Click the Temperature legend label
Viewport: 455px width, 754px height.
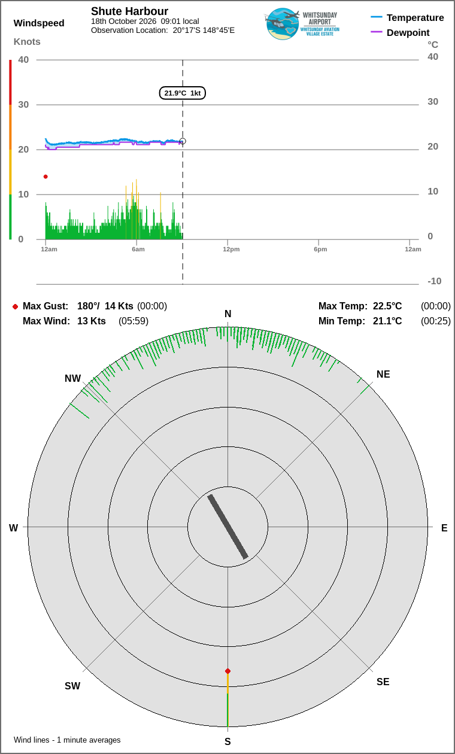point(415,18)
